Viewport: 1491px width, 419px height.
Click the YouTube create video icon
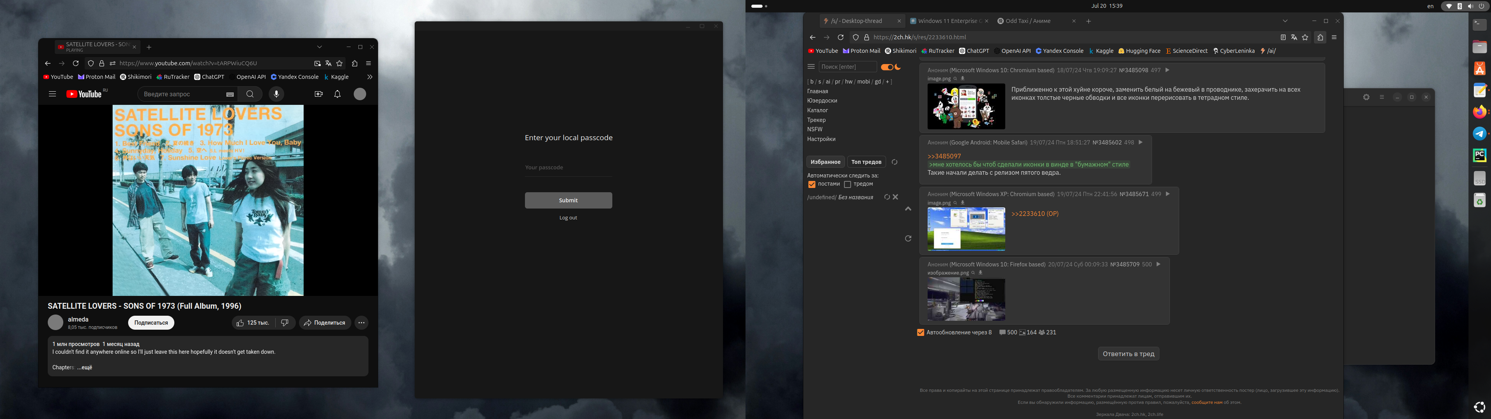318,94
